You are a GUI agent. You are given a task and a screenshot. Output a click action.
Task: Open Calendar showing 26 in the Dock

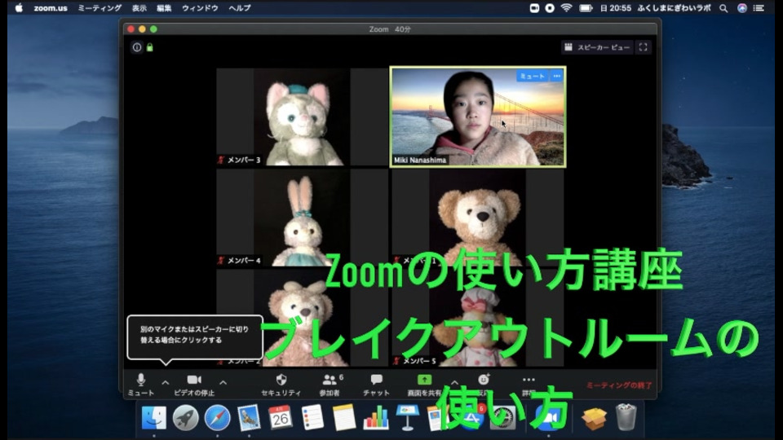click(281, 417)
